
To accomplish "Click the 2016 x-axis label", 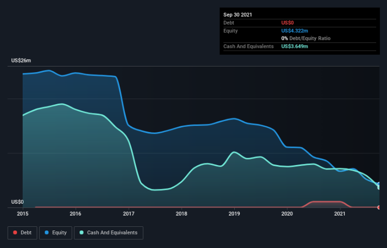I will [x=75, y=213].
